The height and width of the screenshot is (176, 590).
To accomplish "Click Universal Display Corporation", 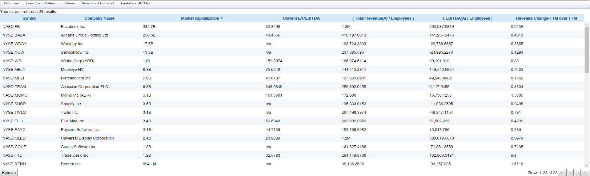I will [x=87, y=138].
